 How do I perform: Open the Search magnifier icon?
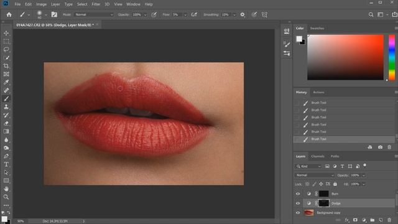[x=371, y=14]
